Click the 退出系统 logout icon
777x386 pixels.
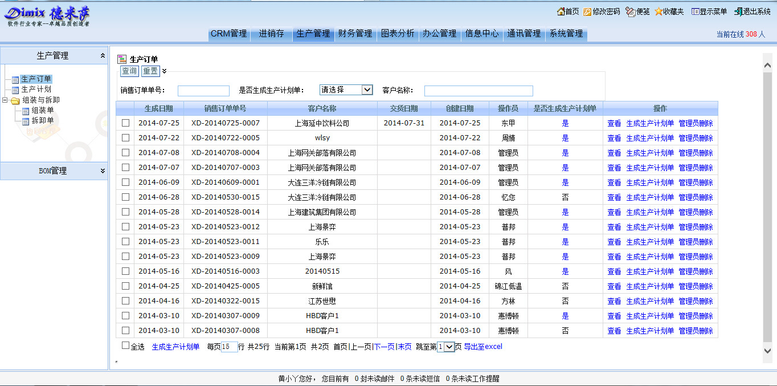pos(738,11)
